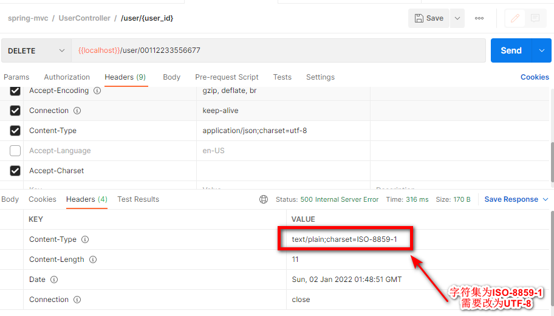
Task: Send the request
Action: [511, 50]
